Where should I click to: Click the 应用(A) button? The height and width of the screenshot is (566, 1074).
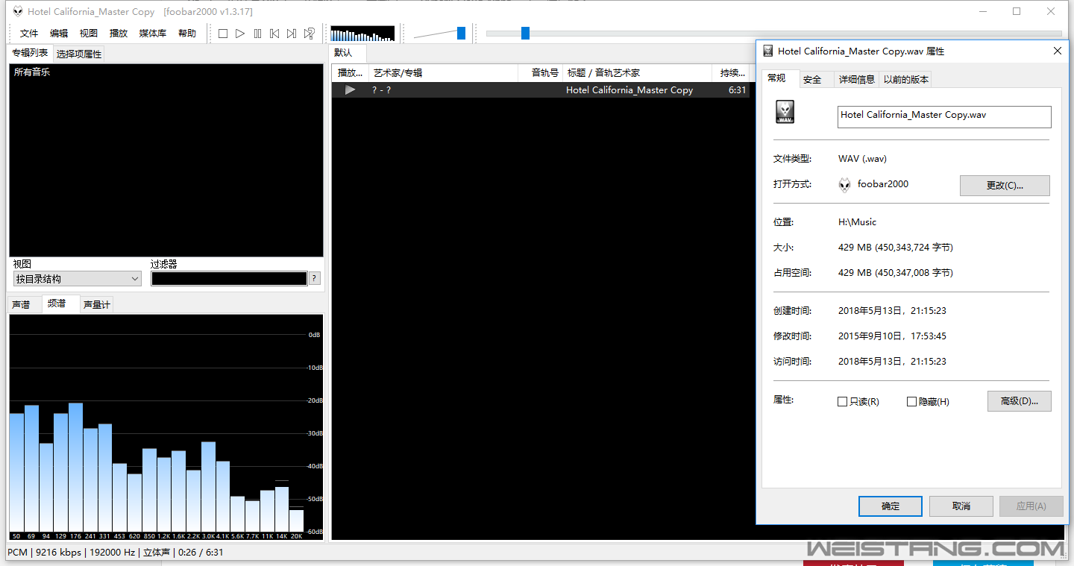[x=1031, y=506]
